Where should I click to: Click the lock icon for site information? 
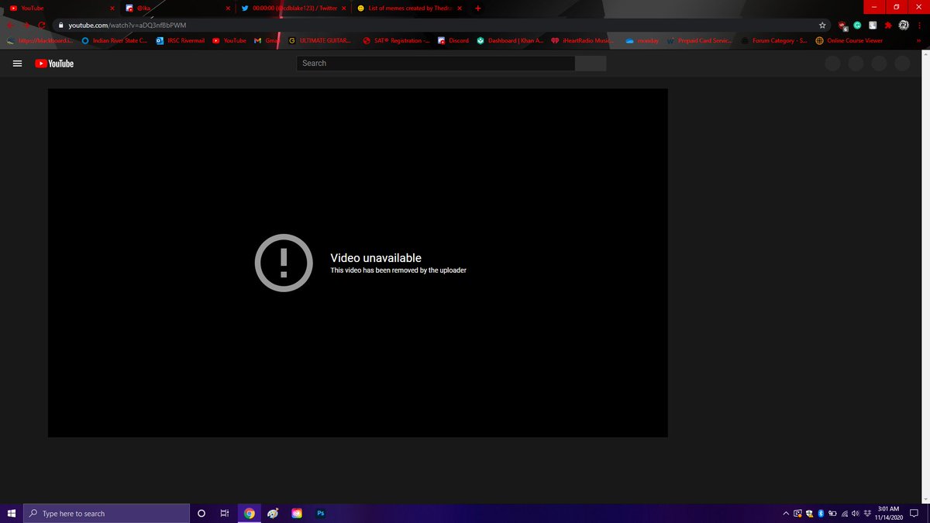coord(60,25)
